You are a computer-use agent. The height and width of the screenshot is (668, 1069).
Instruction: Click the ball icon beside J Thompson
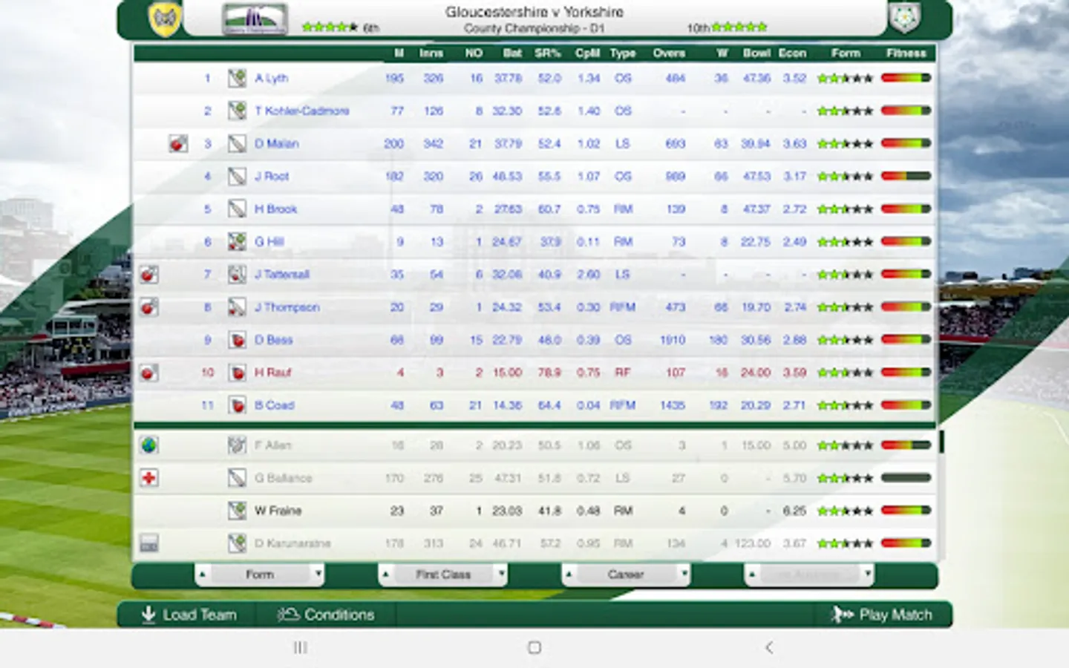[x=149, y=307]
